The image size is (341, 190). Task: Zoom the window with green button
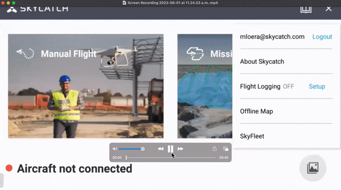click(x=14, y=3)
